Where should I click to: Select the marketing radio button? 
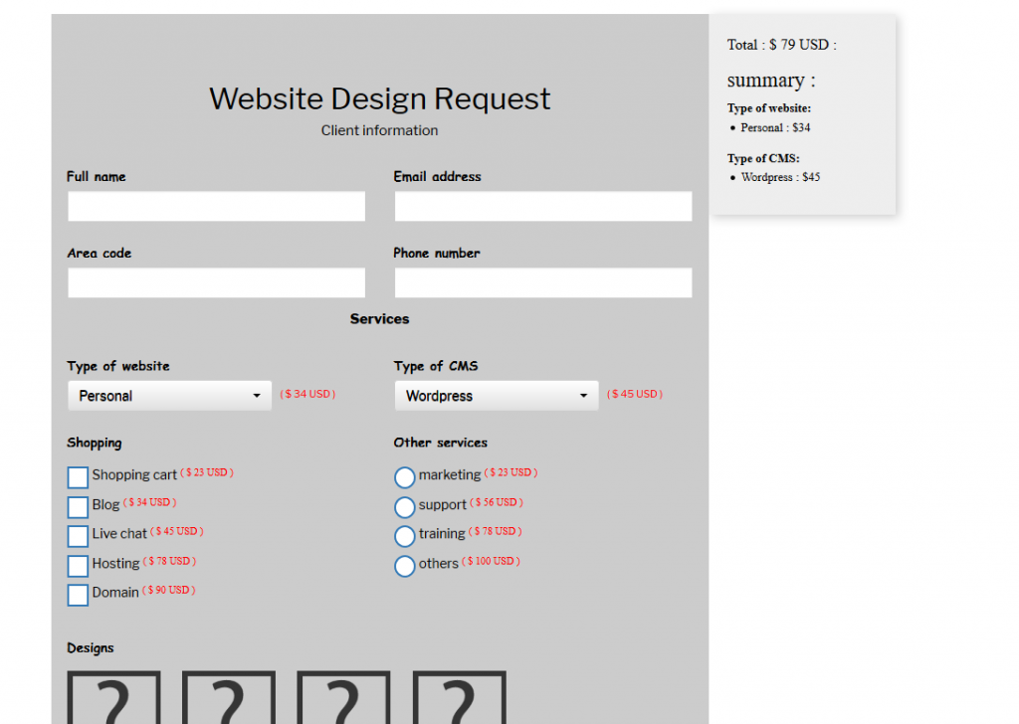click(x=404, y=477)
